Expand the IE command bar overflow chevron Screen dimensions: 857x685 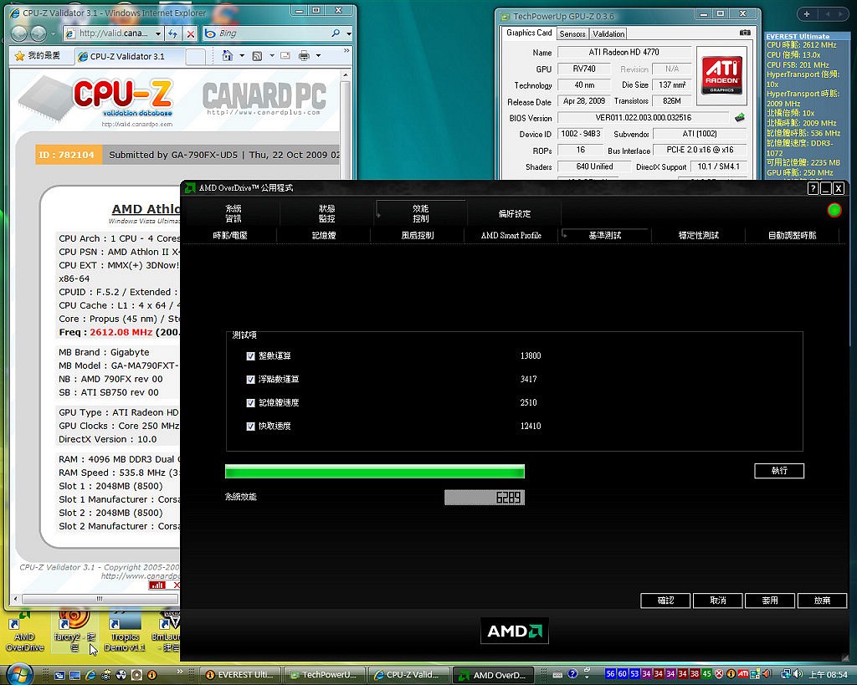click(346, 51)
